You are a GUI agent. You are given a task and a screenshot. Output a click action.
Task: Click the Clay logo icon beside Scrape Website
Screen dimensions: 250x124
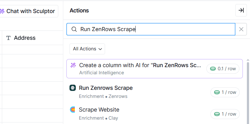click(x=73, y=110)
